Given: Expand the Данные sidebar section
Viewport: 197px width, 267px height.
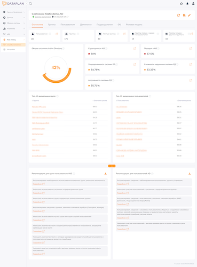Looking at the screenshot, I should point(13,18).
